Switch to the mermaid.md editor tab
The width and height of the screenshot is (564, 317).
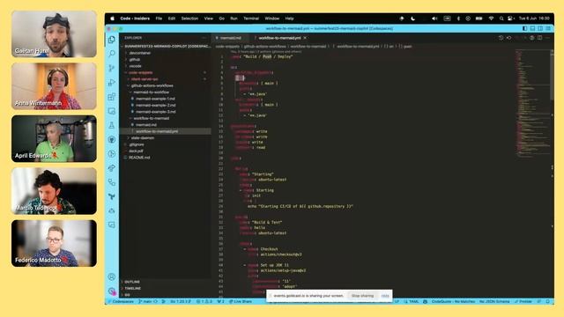231,38
